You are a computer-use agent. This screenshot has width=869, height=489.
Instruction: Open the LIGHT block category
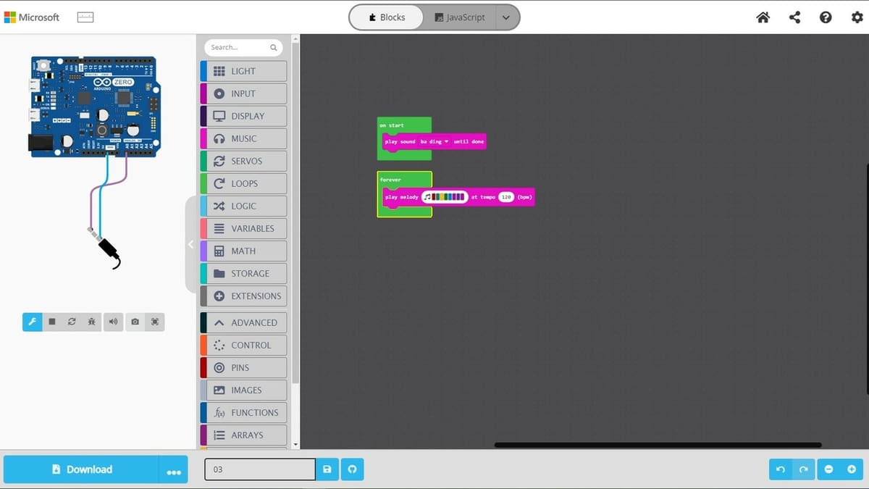point(243,71)
